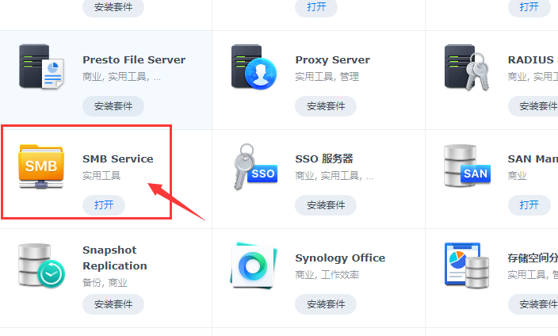Click the category text under SSO 服务器

pyautogui.click(x=334, y=175)
